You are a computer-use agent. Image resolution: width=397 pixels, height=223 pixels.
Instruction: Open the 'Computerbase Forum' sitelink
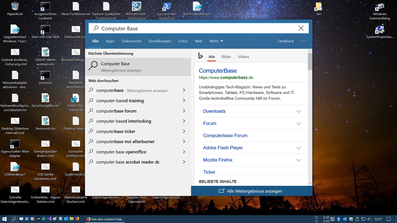tap(225, 136)
